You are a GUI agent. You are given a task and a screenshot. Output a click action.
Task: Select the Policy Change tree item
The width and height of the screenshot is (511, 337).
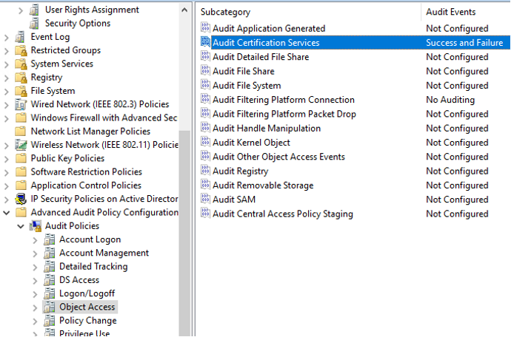pyautogui.click(x=87, y=321)
